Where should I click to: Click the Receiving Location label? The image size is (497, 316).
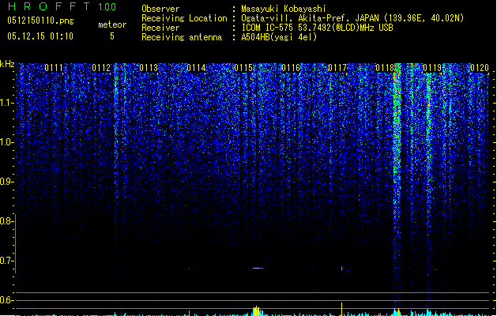(184, 18)
